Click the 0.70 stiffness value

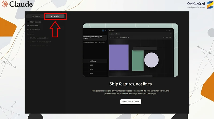click(x=91, y=69)
